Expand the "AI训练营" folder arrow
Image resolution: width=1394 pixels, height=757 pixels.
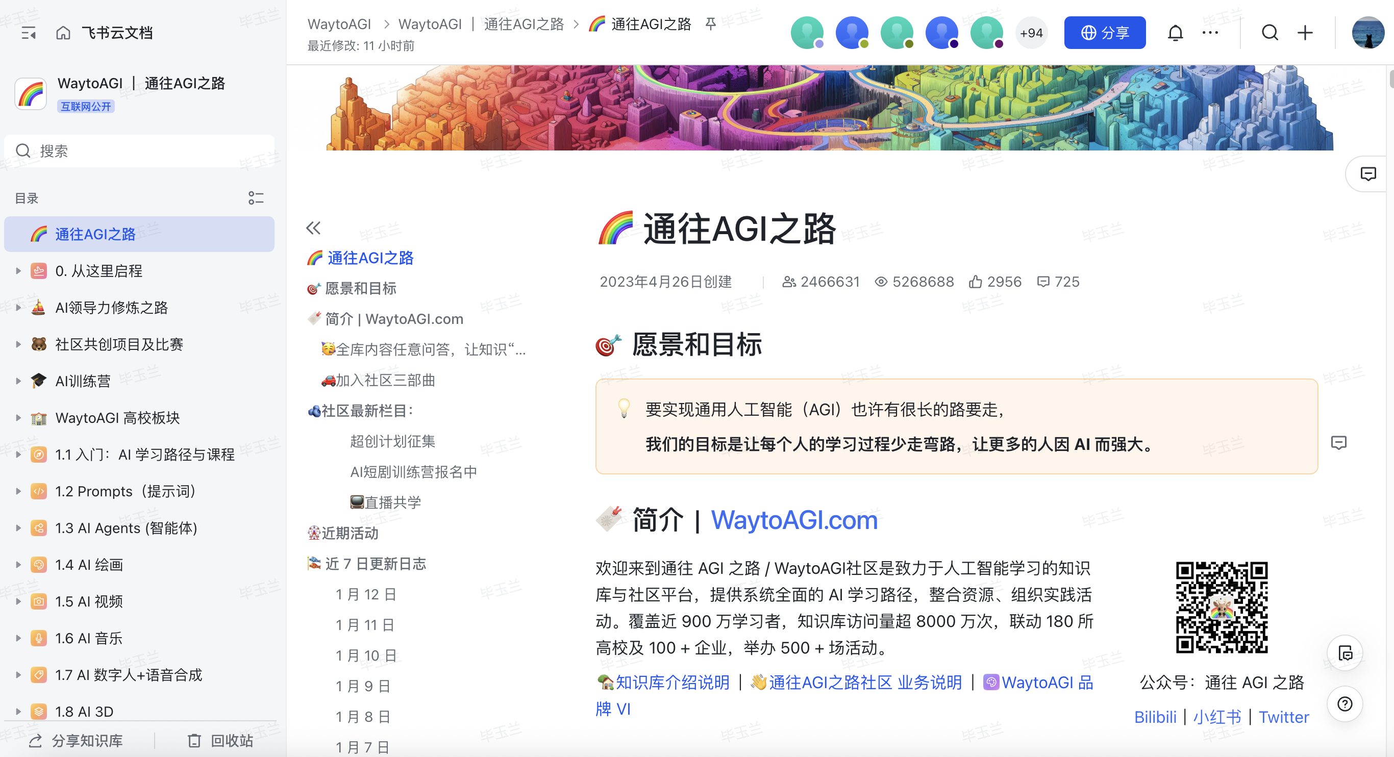pyautogui.click(x=18, y=381)
